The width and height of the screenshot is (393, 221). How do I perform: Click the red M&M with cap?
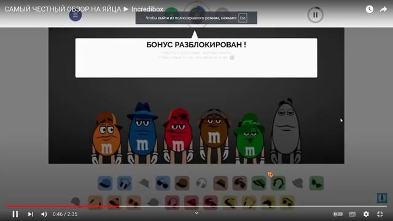pos(178,136)
